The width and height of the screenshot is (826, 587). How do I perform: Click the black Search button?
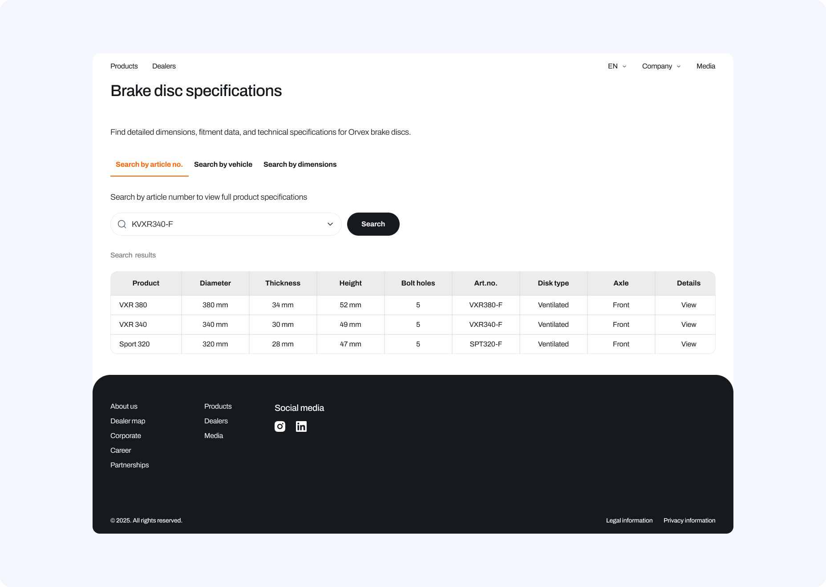point(373,224)
